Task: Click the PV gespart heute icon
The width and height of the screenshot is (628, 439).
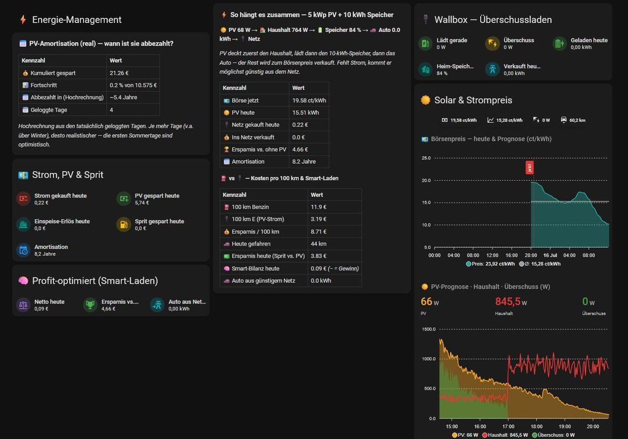Action: click(124, 199)
